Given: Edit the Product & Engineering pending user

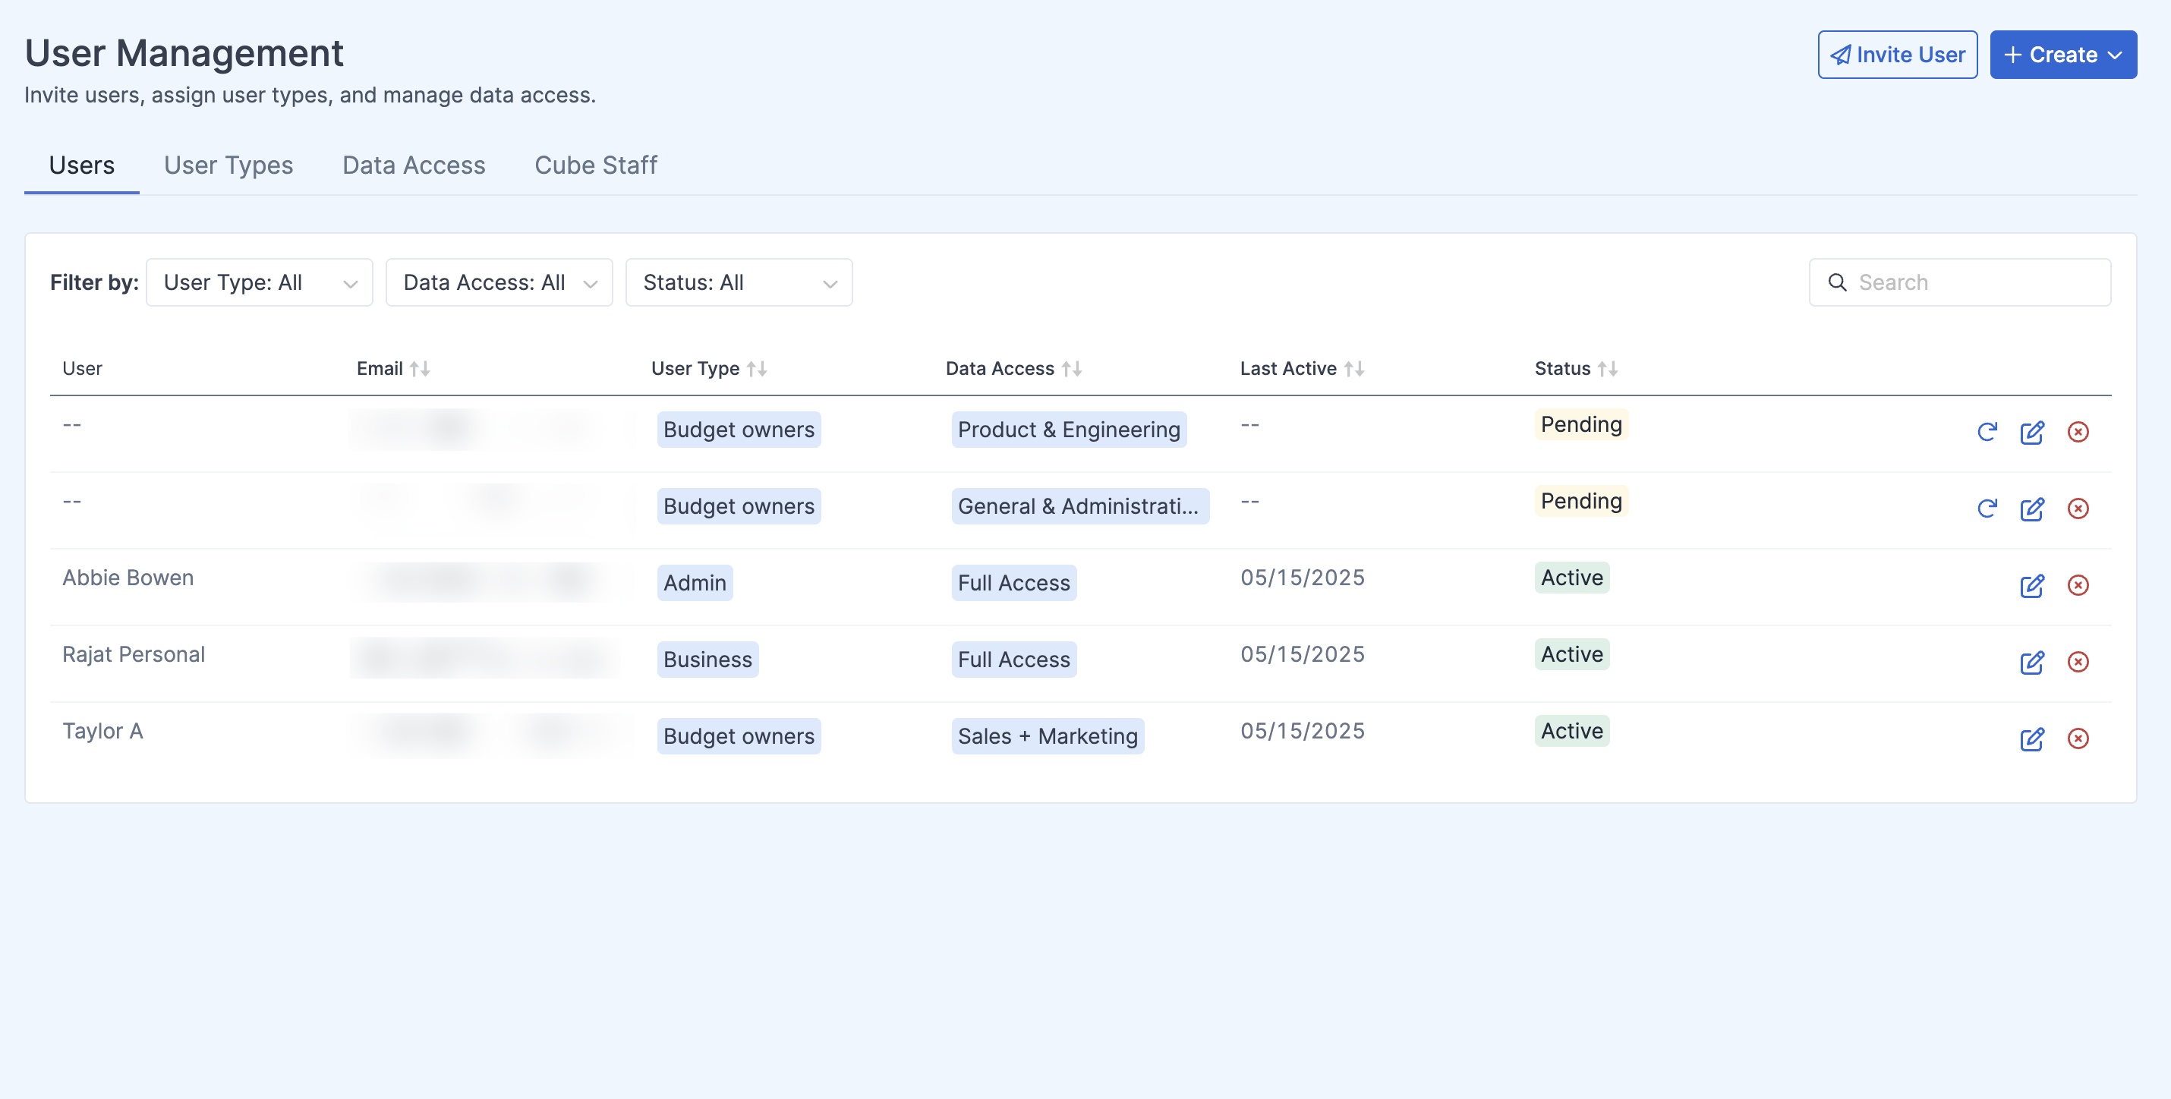Looking at the screenshot, I should (2032, 433).
